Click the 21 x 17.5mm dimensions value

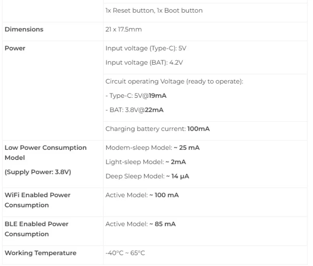123,29
